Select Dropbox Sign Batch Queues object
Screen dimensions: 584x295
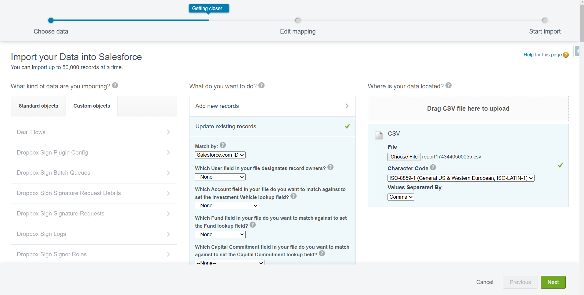94,173
